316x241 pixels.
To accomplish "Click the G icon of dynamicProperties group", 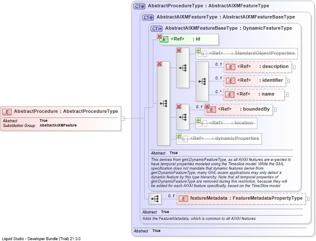I will (183, 139).
